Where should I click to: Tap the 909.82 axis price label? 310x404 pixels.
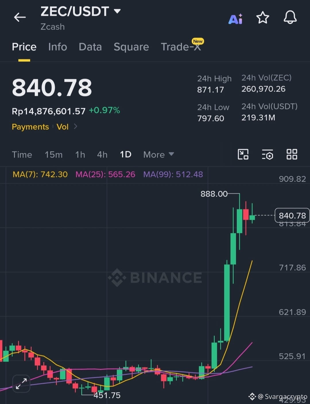coord(292,179)
